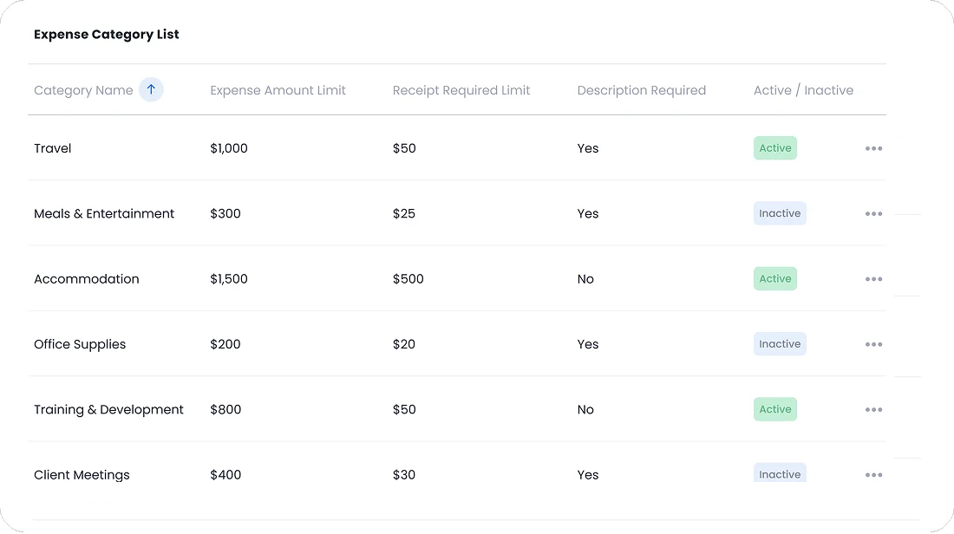Open three-dot menu for Meals & Entertainment

[873, 213]
